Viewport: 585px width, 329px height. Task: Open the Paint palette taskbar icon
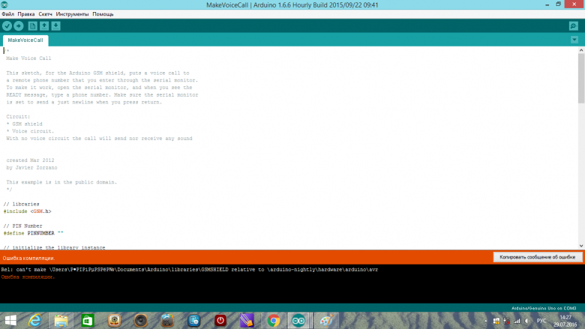[326, 321]
